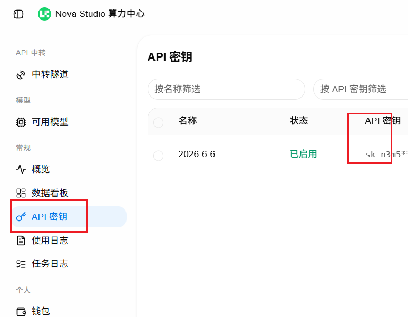
Task: Click the Nova Studio green logo
Action: (44, 14)
